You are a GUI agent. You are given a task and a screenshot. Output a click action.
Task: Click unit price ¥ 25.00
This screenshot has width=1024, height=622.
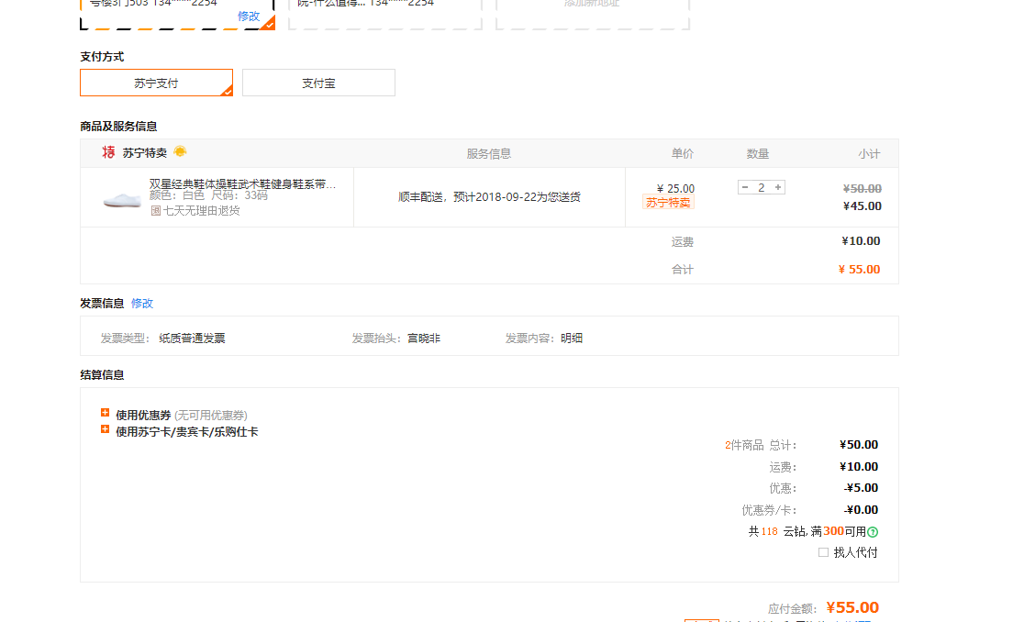[x=675, y=189]
